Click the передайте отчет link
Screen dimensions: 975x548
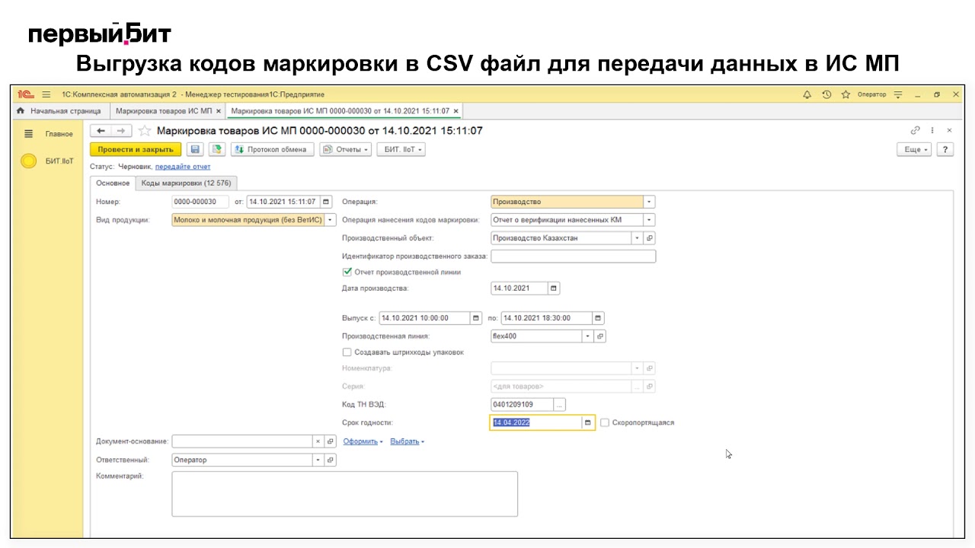click(x=183, y=166)
